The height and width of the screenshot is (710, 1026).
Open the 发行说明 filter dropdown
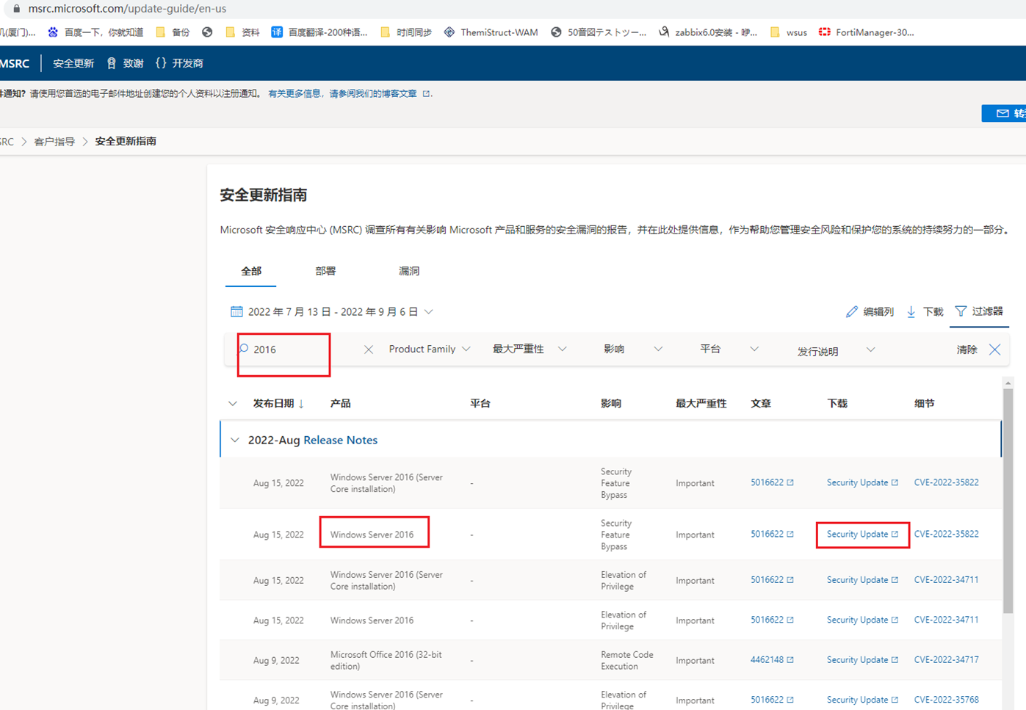tap(836, 350)
